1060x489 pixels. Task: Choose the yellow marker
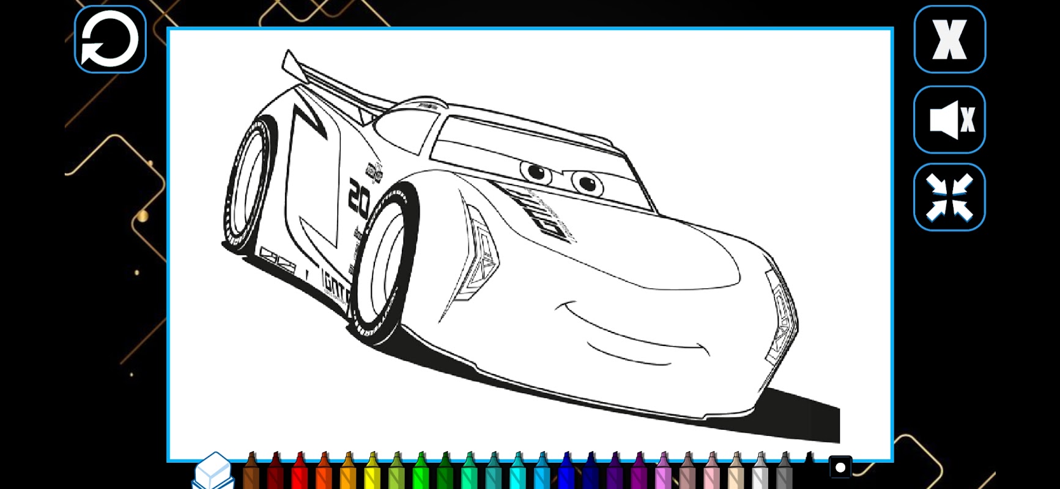click(372, 471)
